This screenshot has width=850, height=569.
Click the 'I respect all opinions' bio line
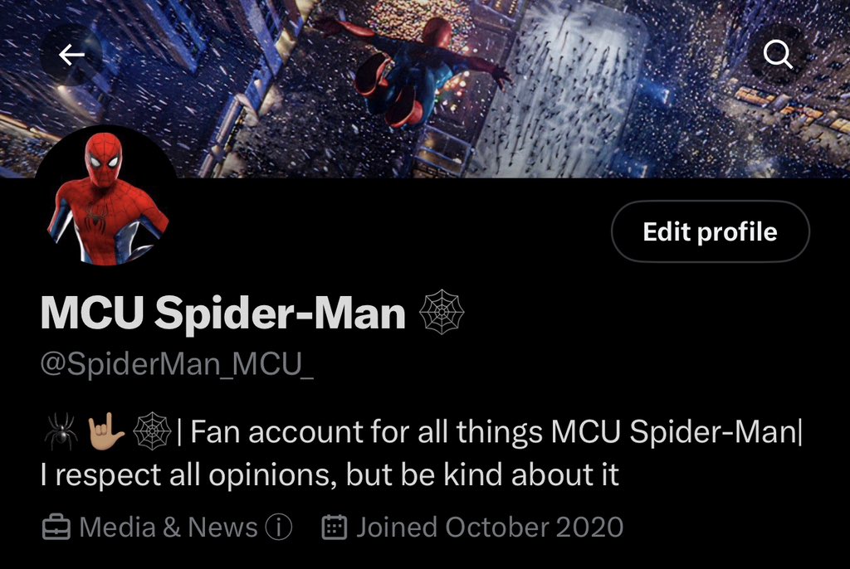pyautogui.click(x=330, y=474)
